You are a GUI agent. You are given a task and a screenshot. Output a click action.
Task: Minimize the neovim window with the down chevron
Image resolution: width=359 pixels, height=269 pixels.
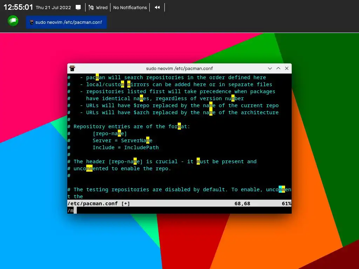pos(270,68)
